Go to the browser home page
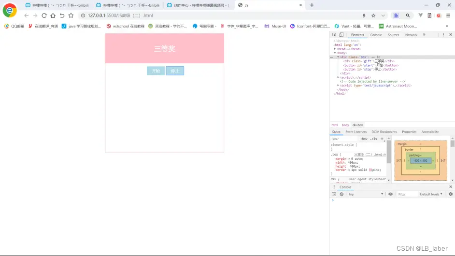This screenshot has height=256, width=455. [x=53, y=15]
